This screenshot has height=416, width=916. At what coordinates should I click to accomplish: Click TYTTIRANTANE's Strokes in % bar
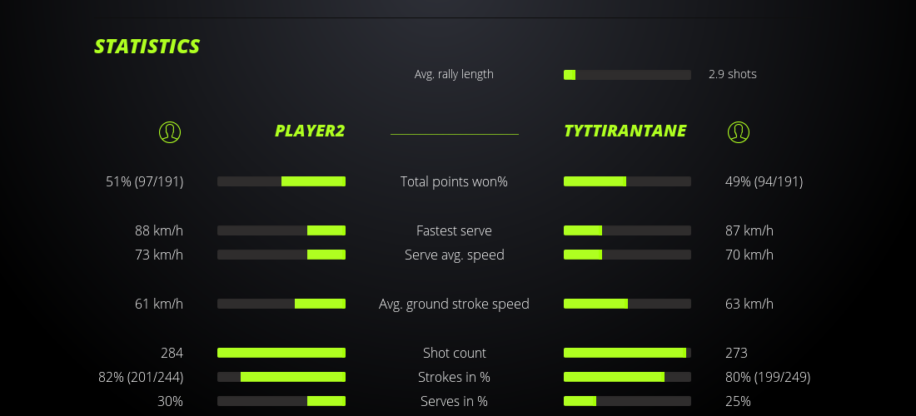[627, 377]
